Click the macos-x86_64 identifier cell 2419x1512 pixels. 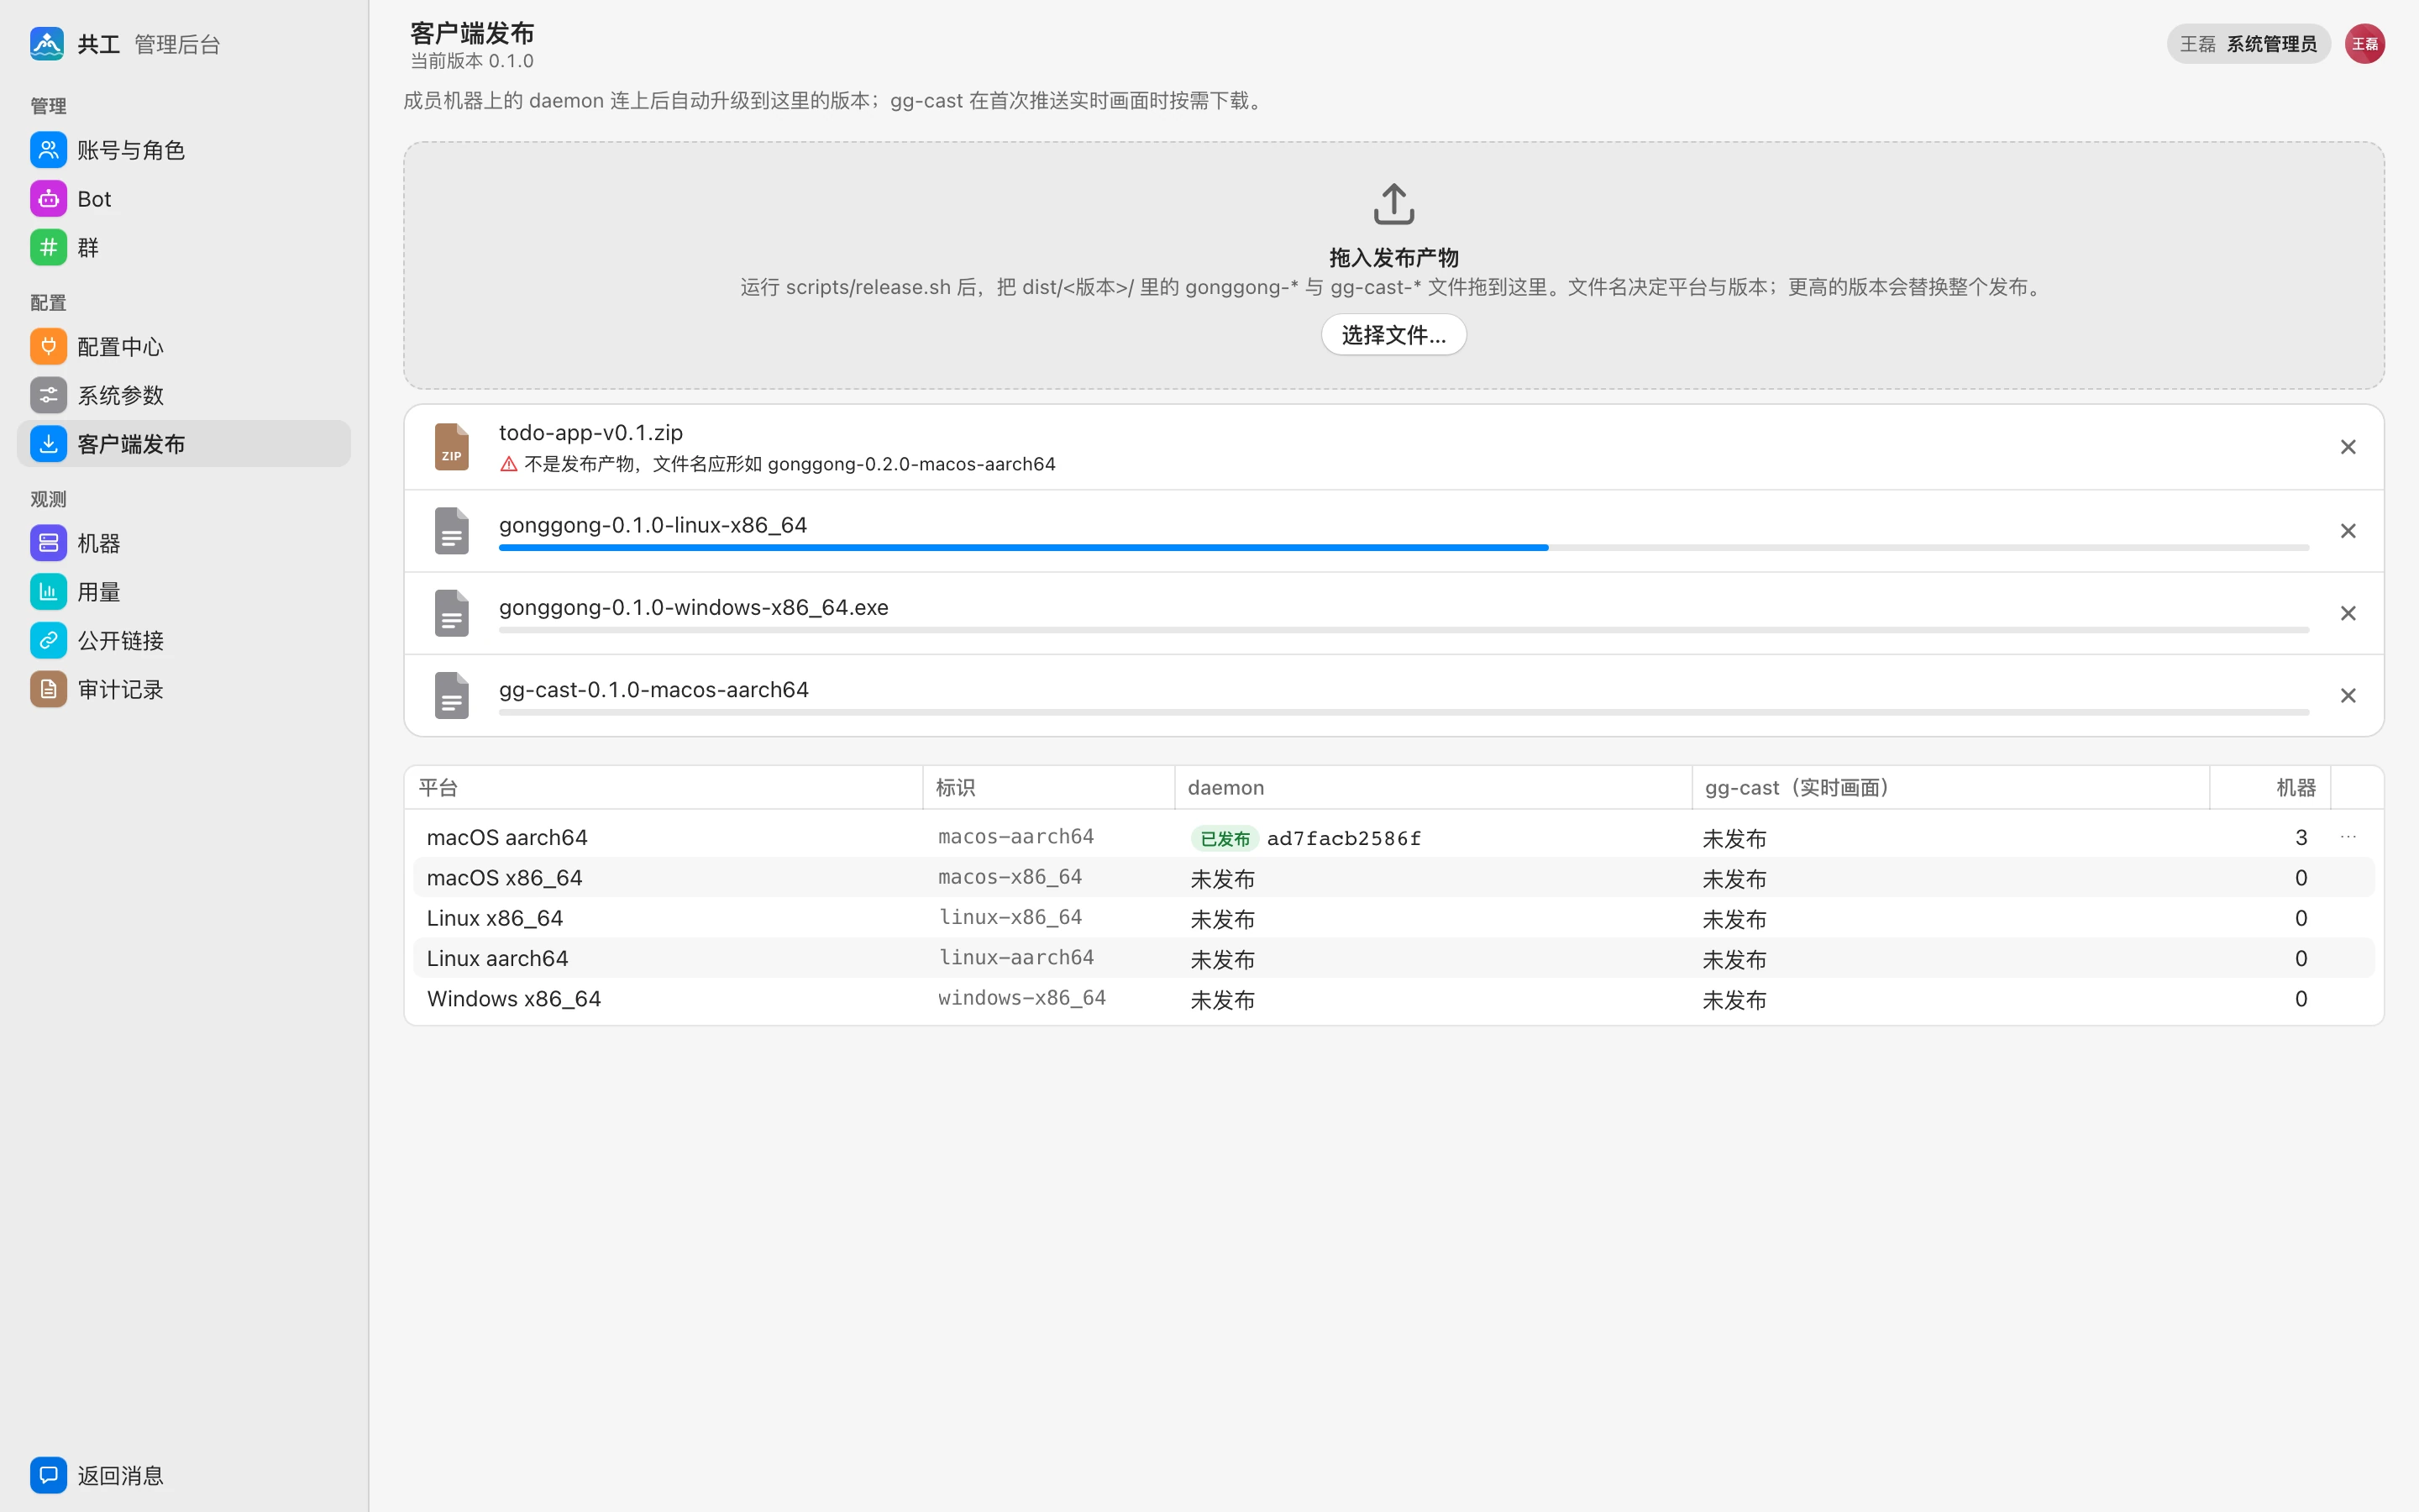pyautogui.click(x=1010, y=877)
